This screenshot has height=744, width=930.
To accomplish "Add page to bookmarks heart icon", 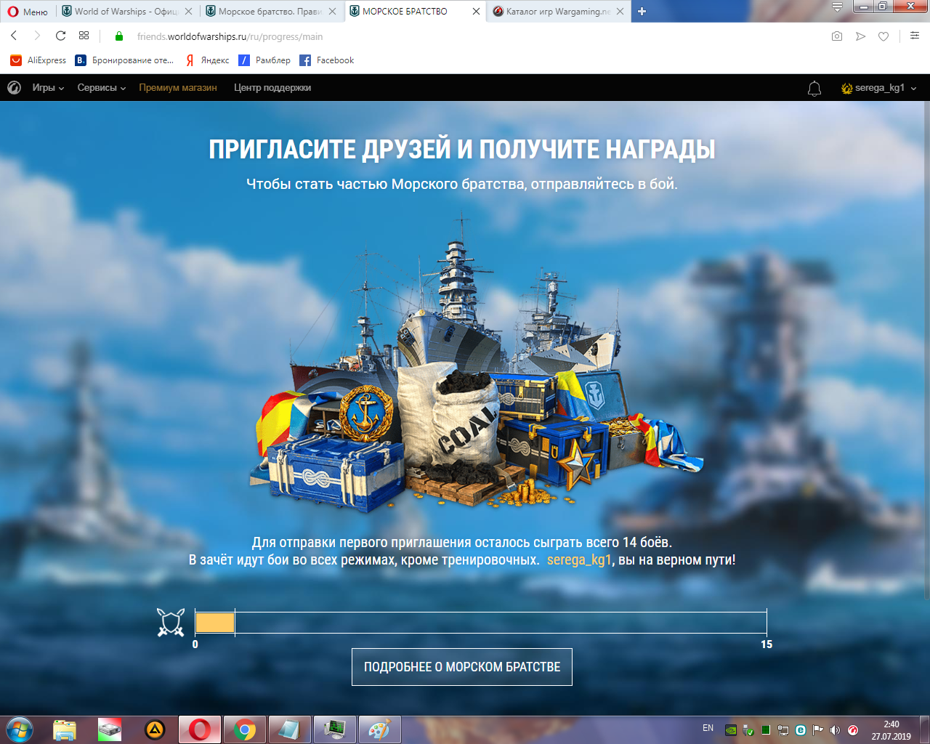I will click(883, 36).
